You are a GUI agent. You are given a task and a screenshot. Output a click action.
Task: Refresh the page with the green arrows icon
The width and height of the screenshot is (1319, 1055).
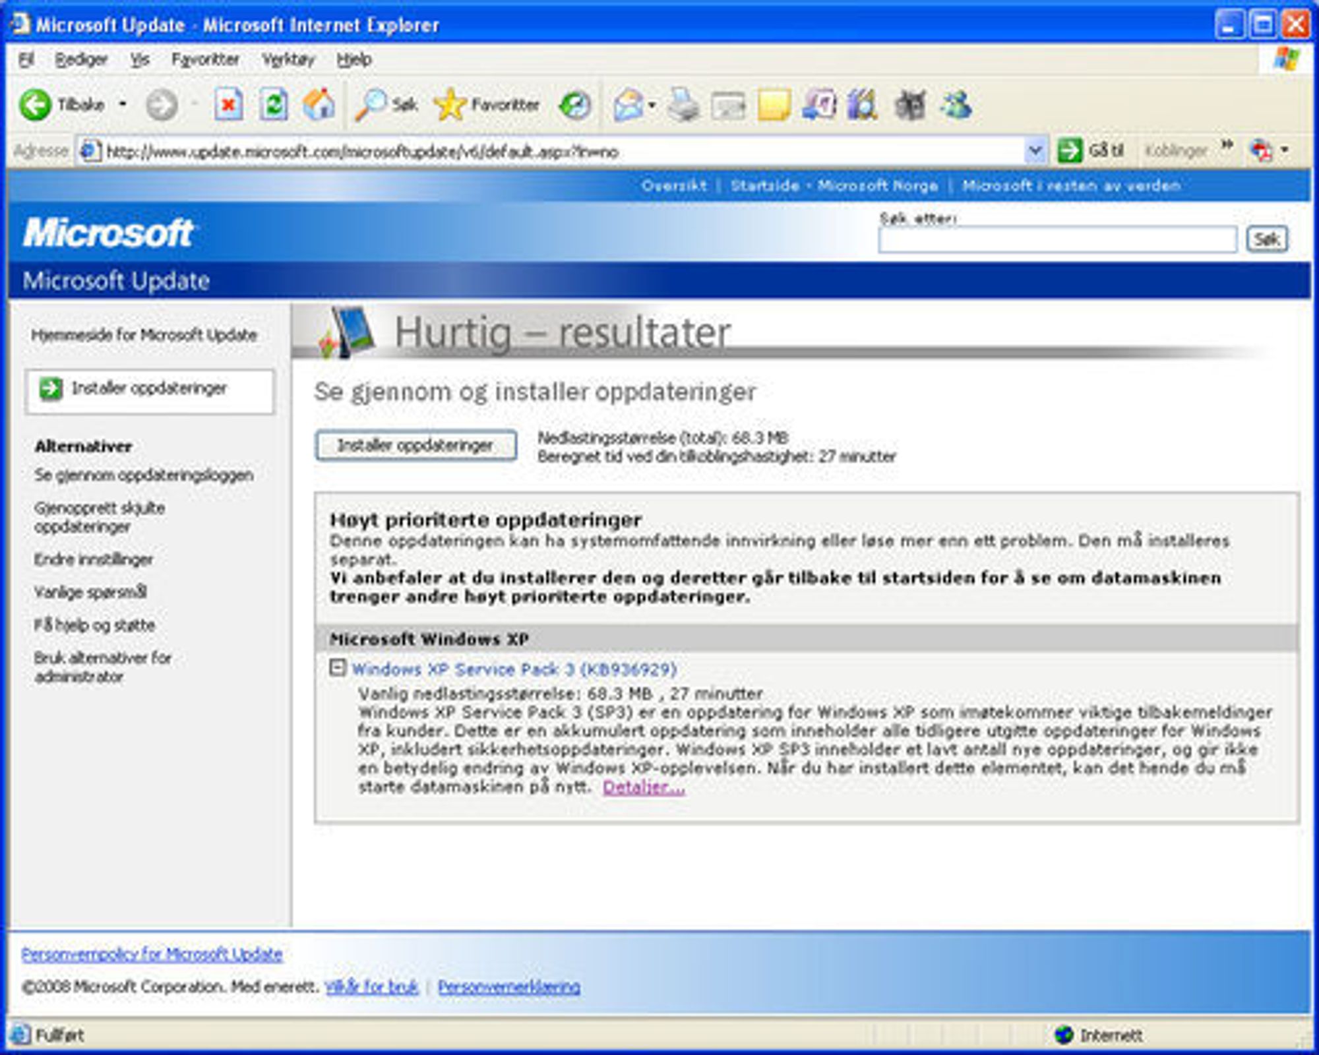(273, 105)
